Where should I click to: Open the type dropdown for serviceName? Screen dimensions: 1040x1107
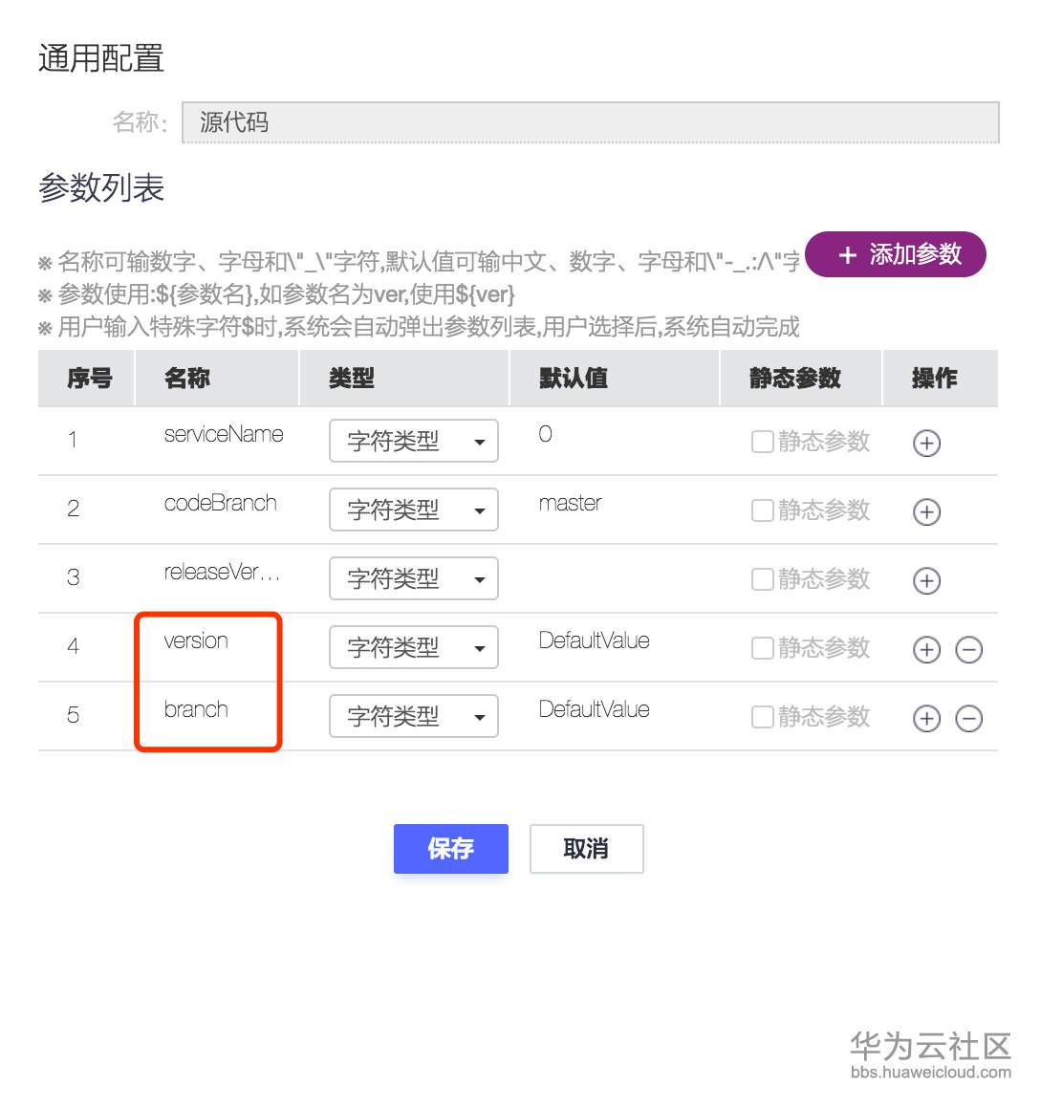(x=413, y=441)
